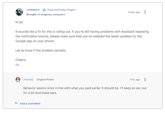Open the tmountjr username link
Image resolution: width=165 pixels, height=113 pixels.
[28, 79]
